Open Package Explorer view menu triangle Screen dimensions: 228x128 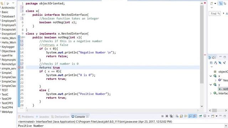tap(13, 3)
